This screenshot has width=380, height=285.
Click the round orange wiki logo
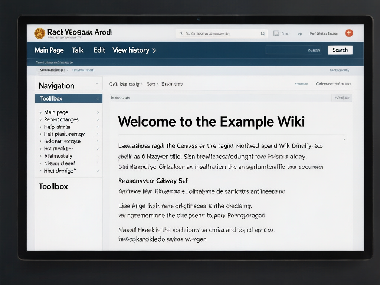coord(39,33)
